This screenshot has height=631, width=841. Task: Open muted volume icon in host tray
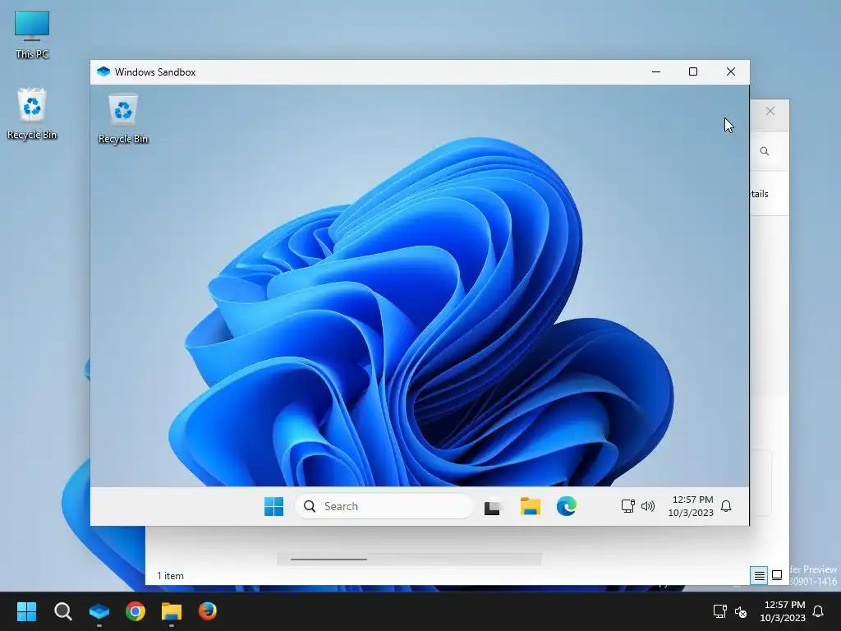[x=741, y=611]
